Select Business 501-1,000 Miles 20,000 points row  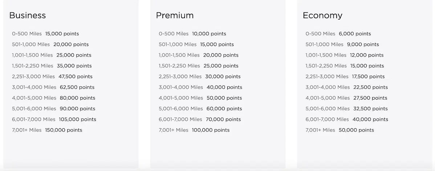pyautogui.click(x=50, y=45)
